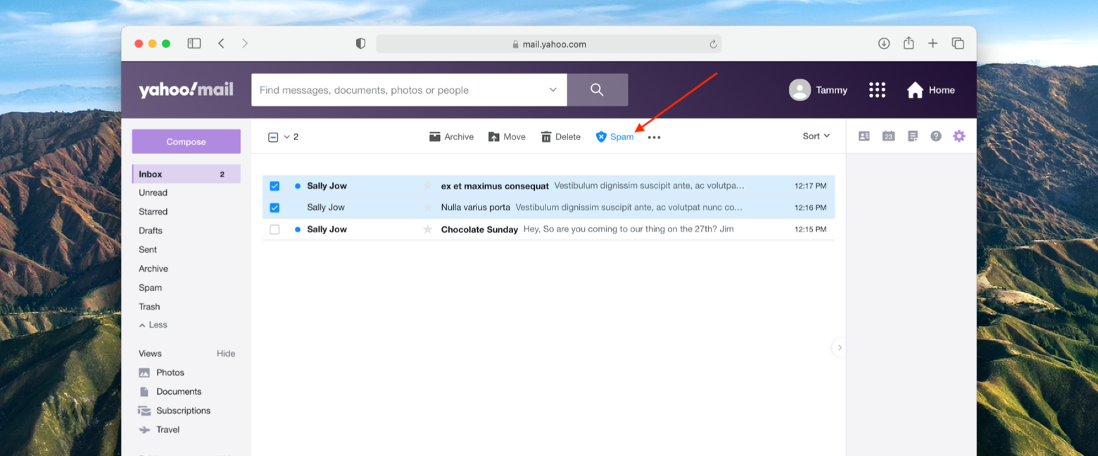1098x456 pixels.
Task: Delete the selected messages
Action: coord(560,137)
